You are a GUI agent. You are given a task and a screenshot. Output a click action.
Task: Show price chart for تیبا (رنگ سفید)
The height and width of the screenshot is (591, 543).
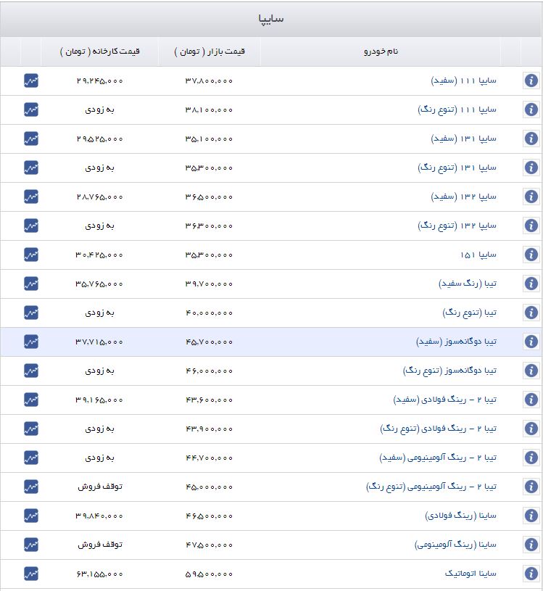point(31,284)
